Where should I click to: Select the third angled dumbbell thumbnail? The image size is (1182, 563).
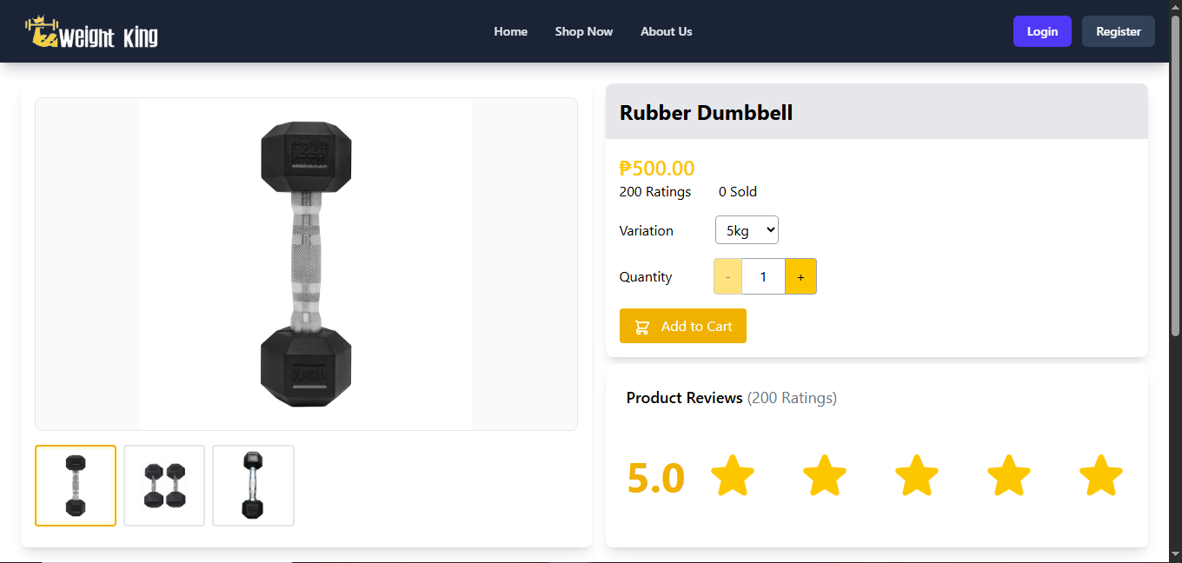[x=253, y=486]
